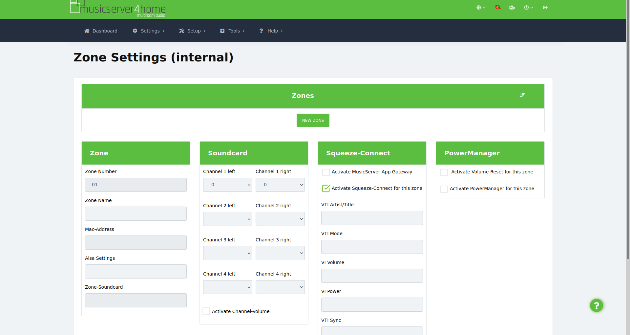Viewport: 630px width, 335px height.
Task: Click the Zone Name input field
Action: tap(136, 214)
